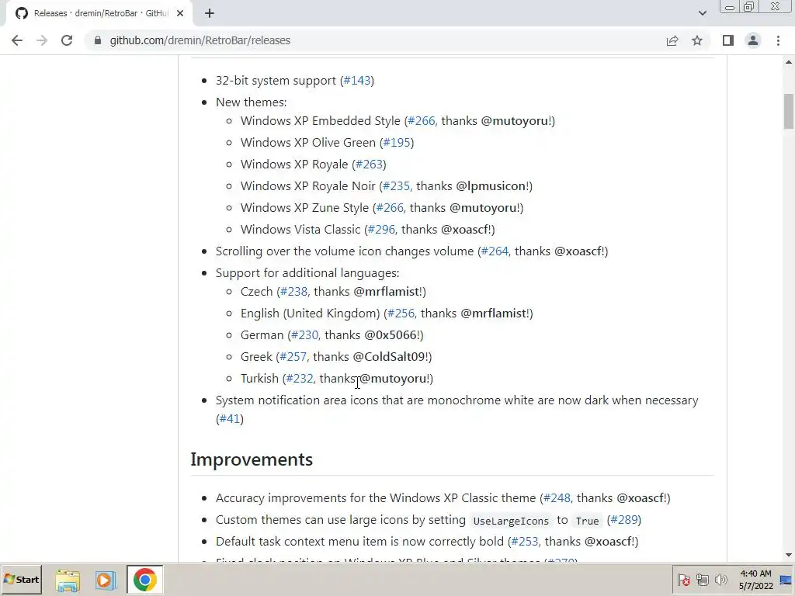Click the UseLargeIcons code text
The height and width of the screenshot is (596, 795).
(x=511, y=521)
